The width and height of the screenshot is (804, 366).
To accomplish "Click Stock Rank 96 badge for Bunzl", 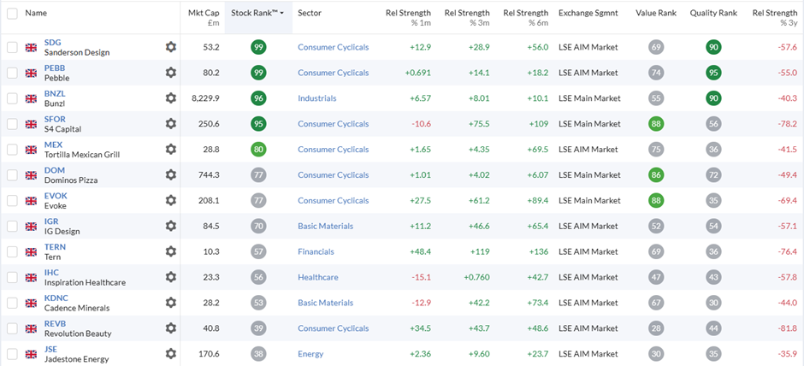I will (258, 98).
